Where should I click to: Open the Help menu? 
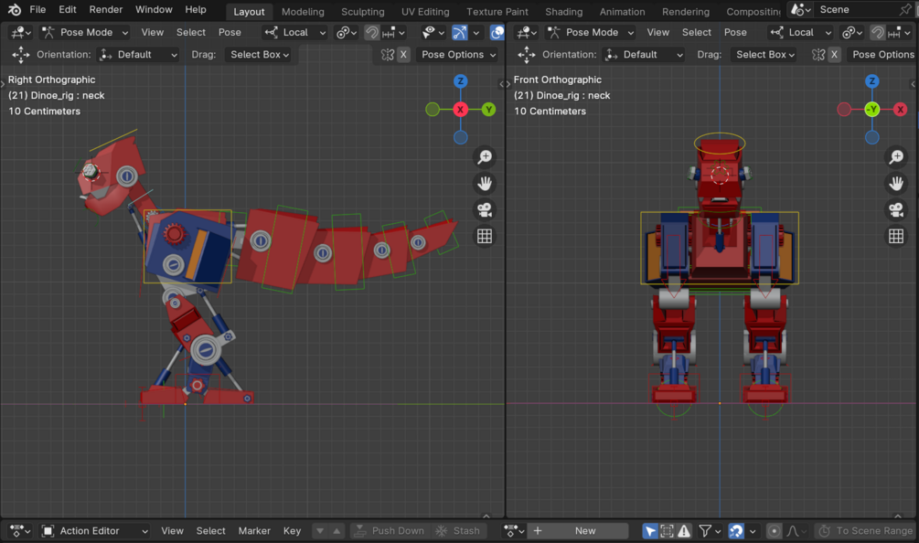point(195,9)
